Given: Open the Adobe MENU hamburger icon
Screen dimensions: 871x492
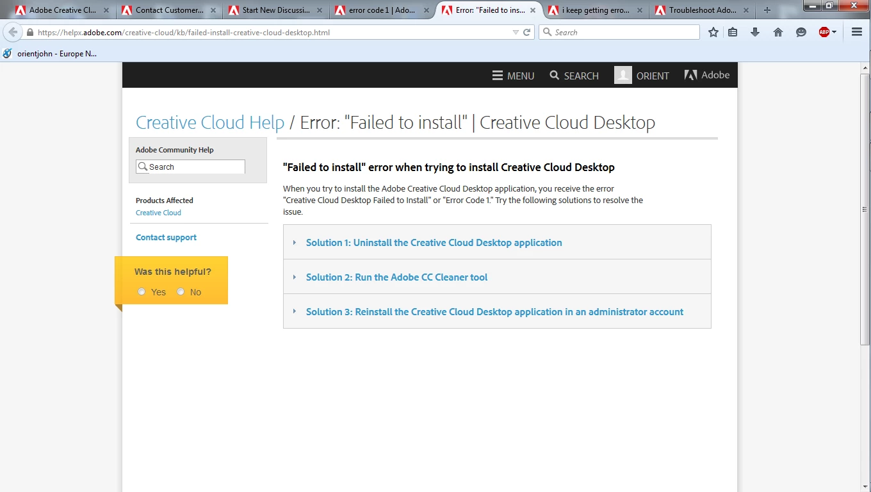Looking at the screenshot, I should [x=498, y=76].
